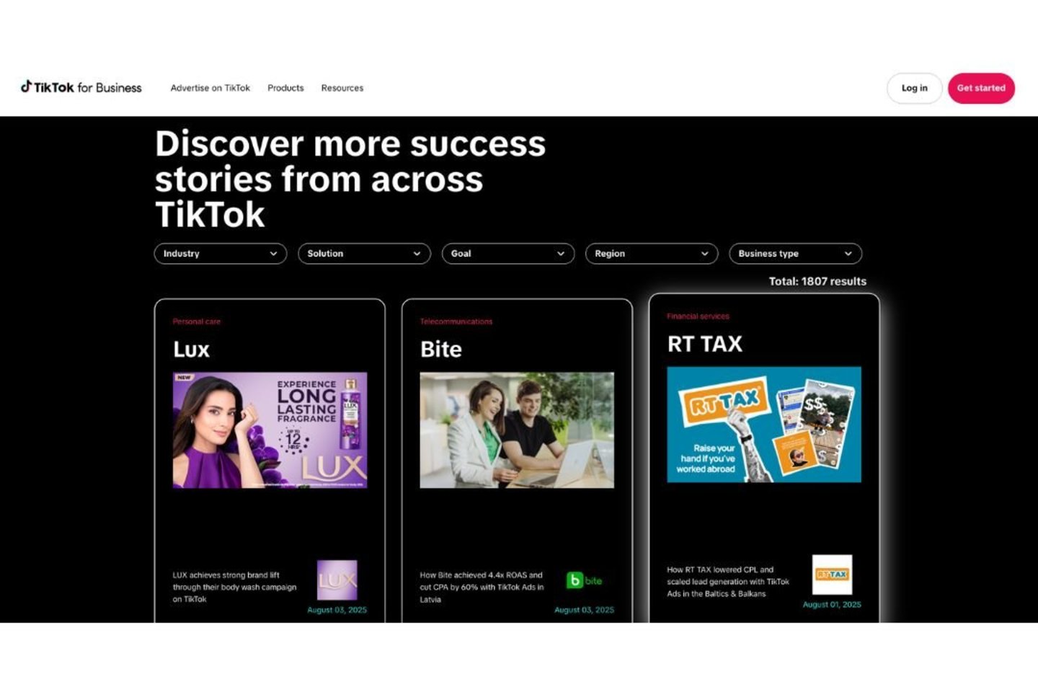Open the Bite 4.4x ROAS story description
The image size is (1038, 692).
(482, 587)
